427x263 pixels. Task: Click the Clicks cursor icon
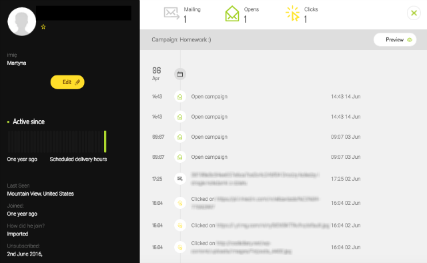click(x=293, y=13)
